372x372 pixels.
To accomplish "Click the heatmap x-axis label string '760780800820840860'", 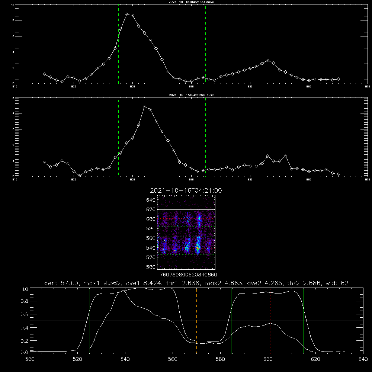I will (188, 275).
